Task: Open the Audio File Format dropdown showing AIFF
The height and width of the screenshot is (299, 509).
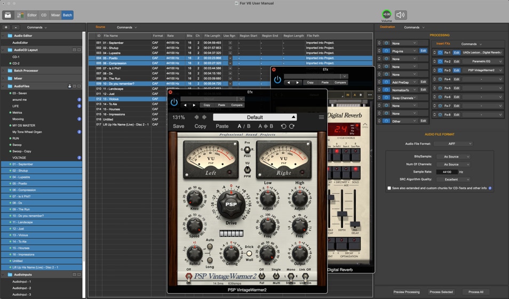Action: (452, 144)
